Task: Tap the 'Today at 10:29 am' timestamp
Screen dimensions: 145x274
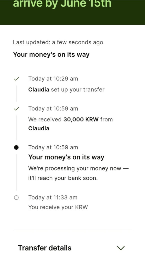Action: [53, 79]
